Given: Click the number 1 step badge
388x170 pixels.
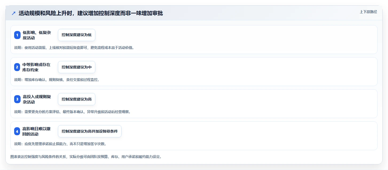Looking at the screenshot, I should point(17,35).
